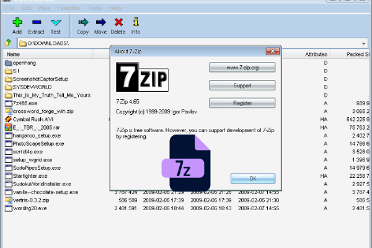
Task: Open the Info toolbar icon
Action: (135, 23)
